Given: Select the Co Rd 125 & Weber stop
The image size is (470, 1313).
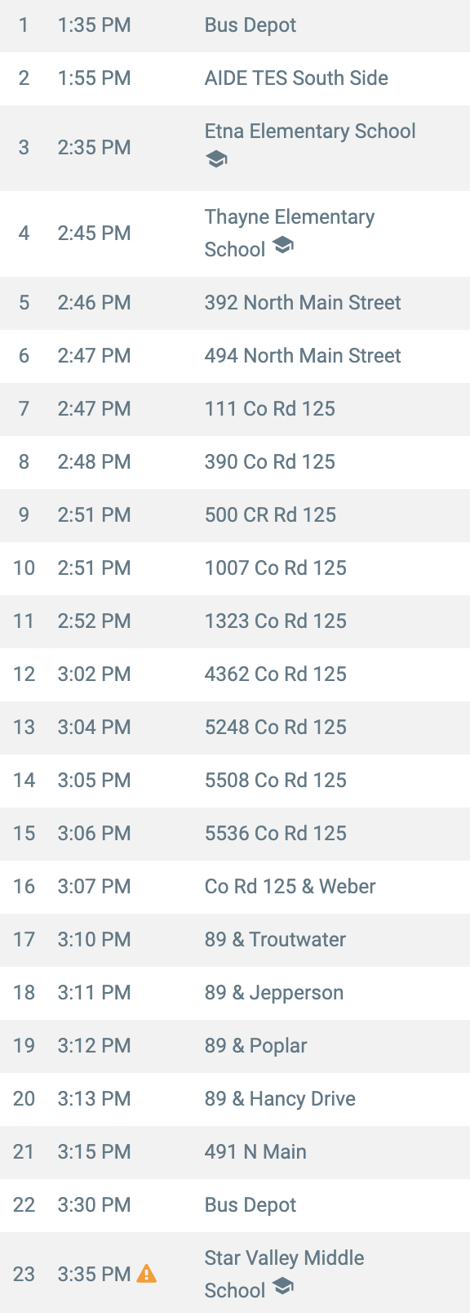Looking at the screenshot, I should click(x=235, y=887).
